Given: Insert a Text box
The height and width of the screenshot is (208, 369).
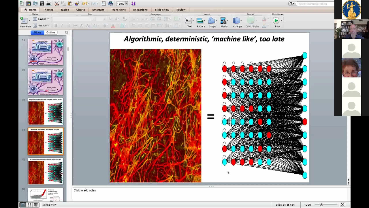Looking at the screenshot, I should 189,21.
